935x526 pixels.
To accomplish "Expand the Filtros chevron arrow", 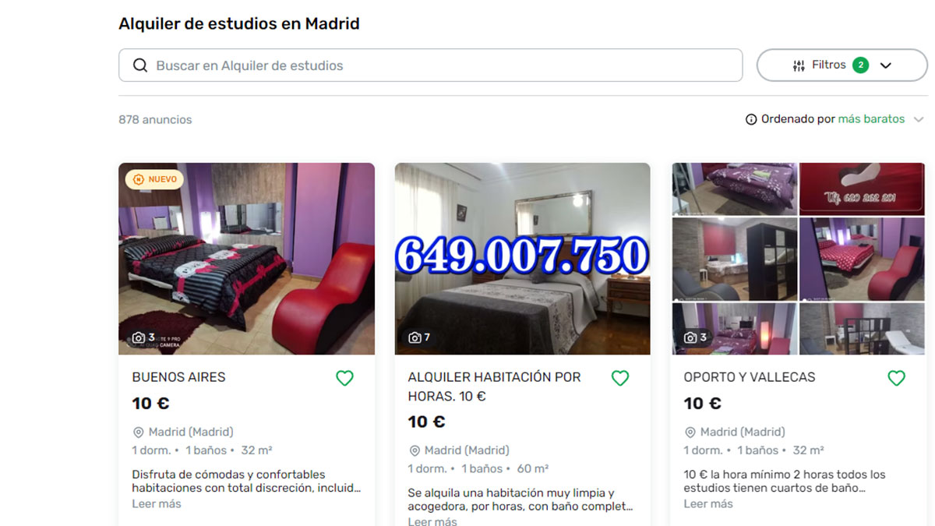I will [885, 65].
